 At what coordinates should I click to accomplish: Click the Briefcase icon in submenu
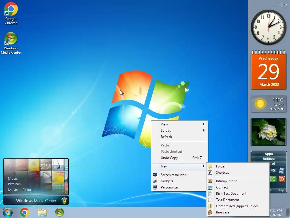tap(210, 212)
